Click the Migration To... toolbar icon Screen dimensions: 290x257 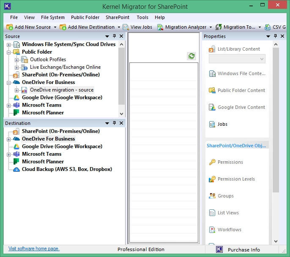click(x=219, y=27)
